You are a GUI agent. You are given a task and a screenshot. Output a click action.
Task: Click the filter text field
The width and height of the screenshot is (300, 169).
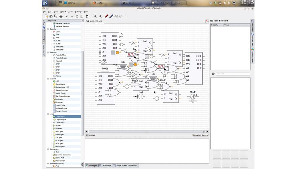(x=232, y=74)
